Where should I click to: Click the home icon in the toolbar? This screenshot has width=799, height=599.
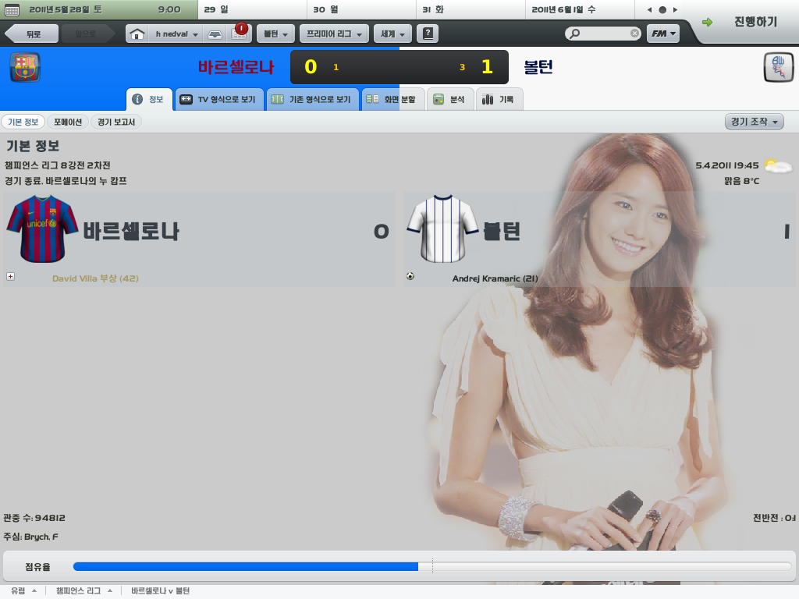(x=137, y=34)
